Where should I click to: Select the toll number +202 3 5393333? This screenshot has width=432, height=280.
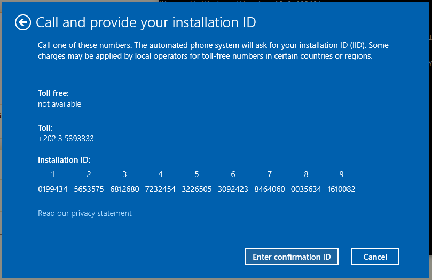pos(66,138)
